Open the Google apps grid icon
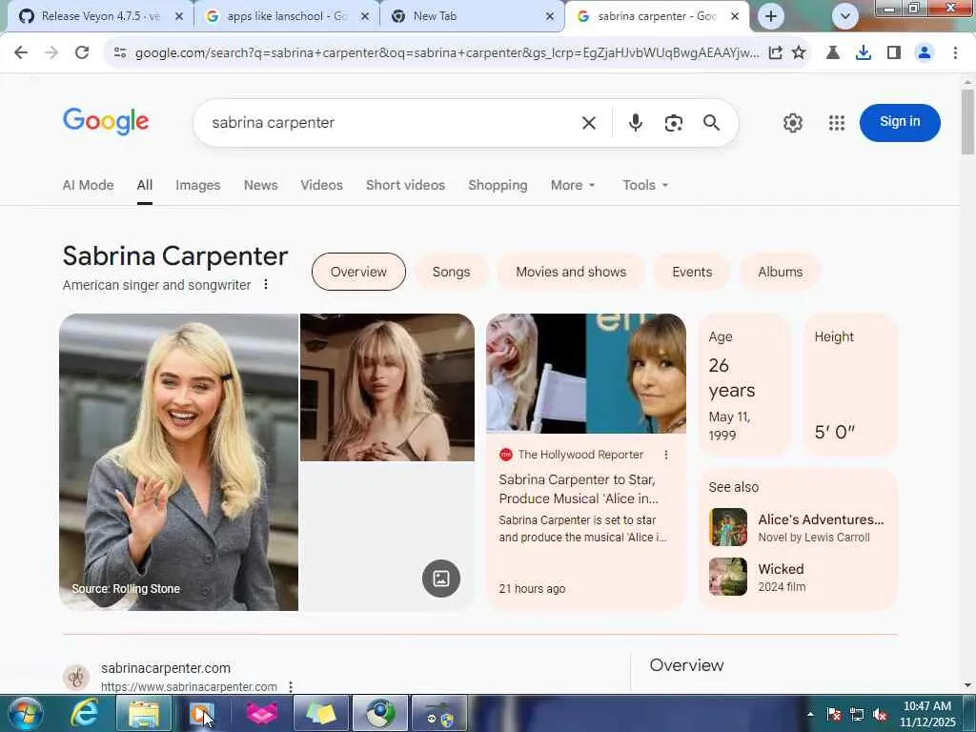Viewport: 976px width, 732px height. point(837,123)
